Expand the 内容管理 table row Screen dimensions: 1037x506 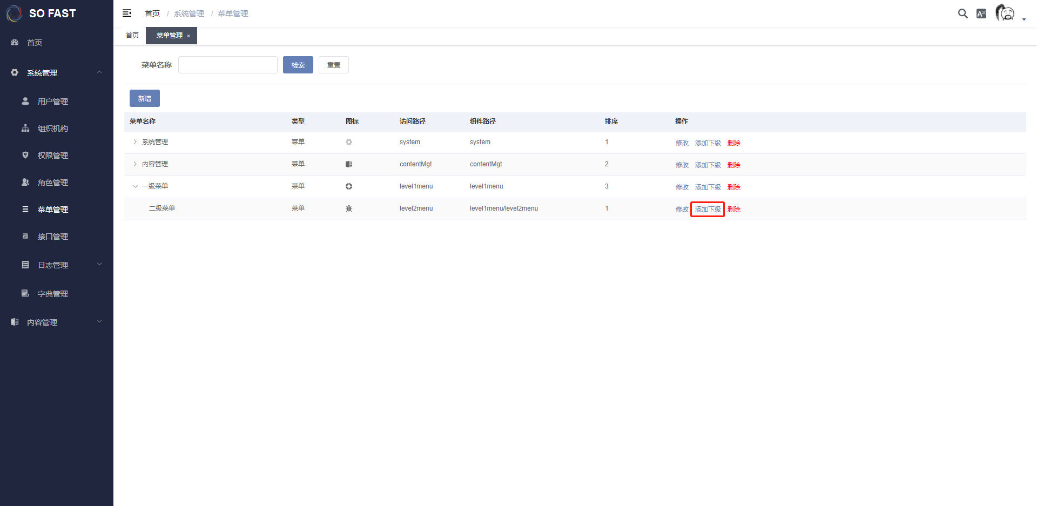point(135,164)
